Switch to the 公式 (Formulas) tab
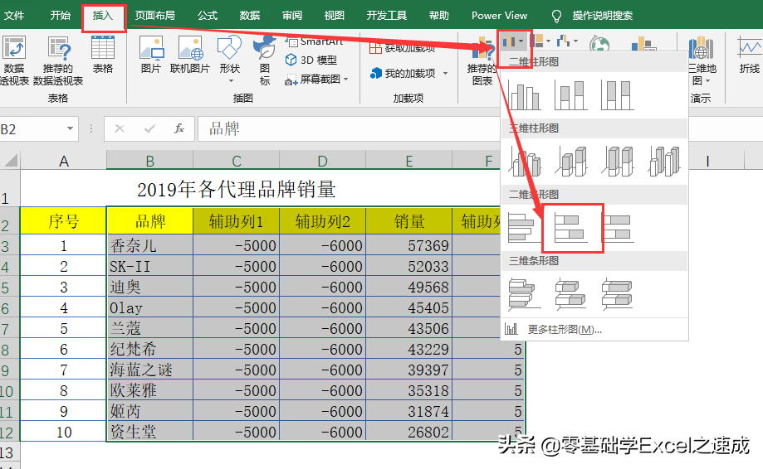This screenshot has width=763, height=469. pos(208,16)
